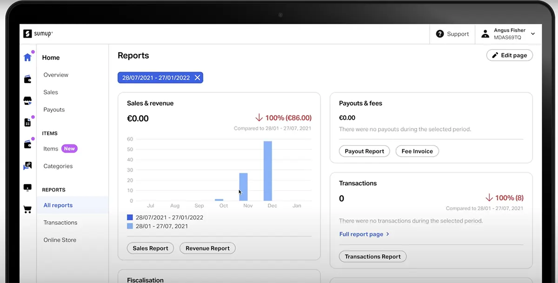Screen dimensions: 558x283
Task: Open the Fee Invoice
Action: 417,151
